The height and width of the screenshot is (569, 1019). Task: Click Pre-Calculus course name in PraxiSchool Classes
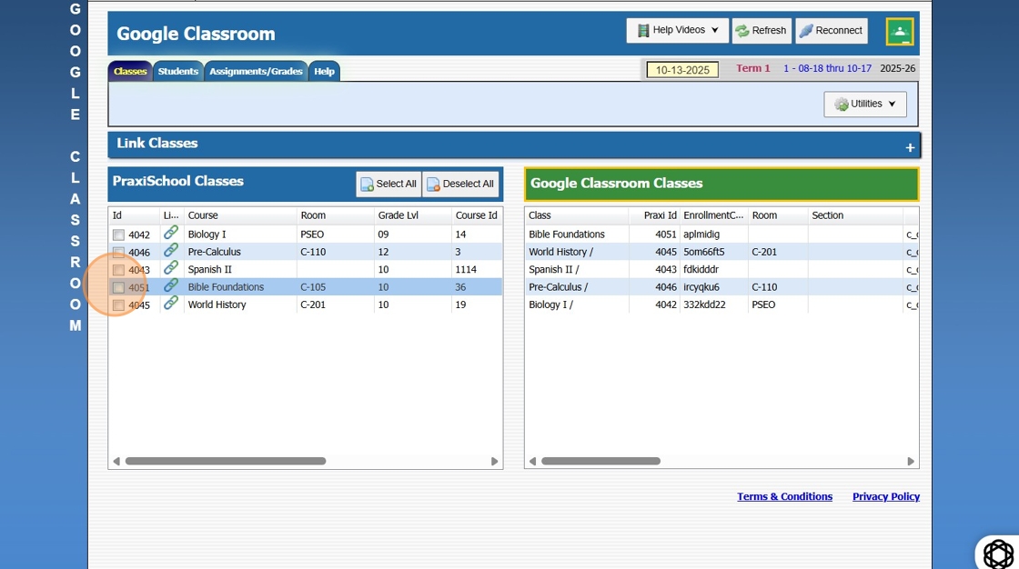point(214,252)
